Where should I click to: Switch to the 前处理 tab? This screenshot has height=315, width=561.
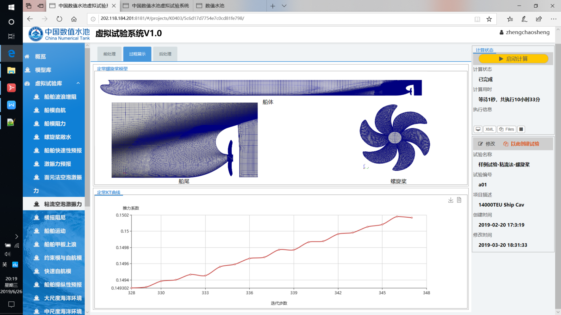point(109,54)
